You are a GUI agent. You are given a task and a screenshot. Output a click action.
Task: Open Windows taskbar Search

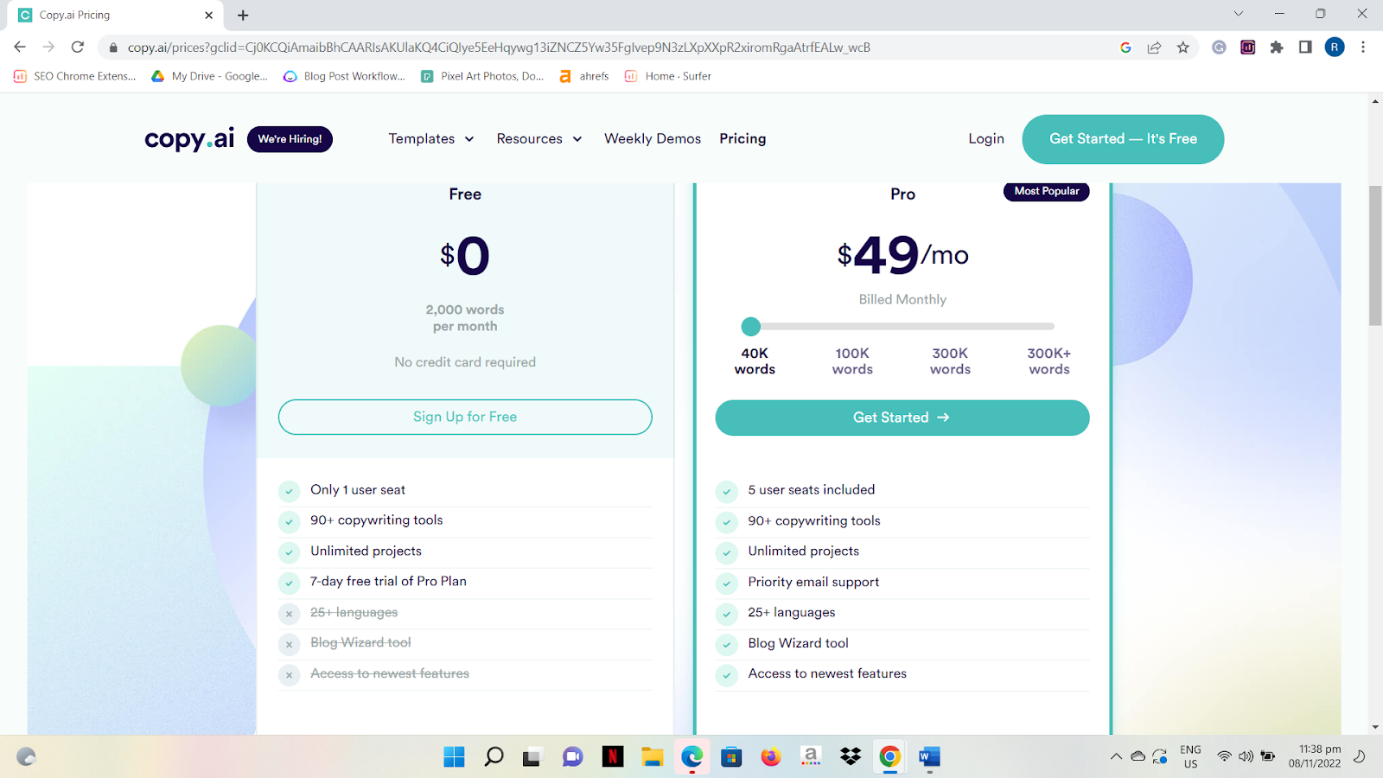tap(494, 757)
